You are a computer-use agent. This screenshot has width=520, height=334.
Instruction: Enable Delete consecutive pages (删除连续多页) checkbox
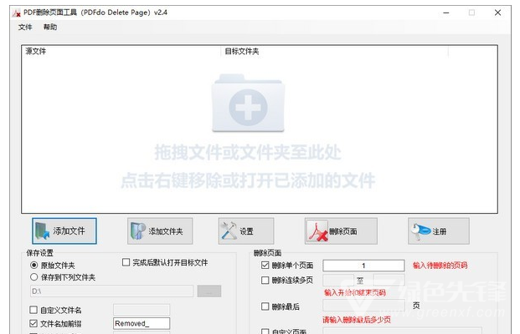point(265,281)
